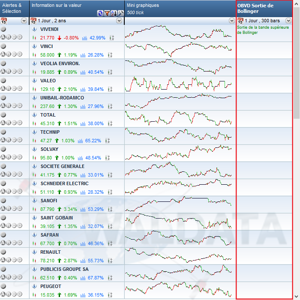This screenshot has width=300, height=300.
Task: Expand the '1 Jour , 300 bars' dropdown arrow
Action: pyautogui.click(x=288, y=21)
